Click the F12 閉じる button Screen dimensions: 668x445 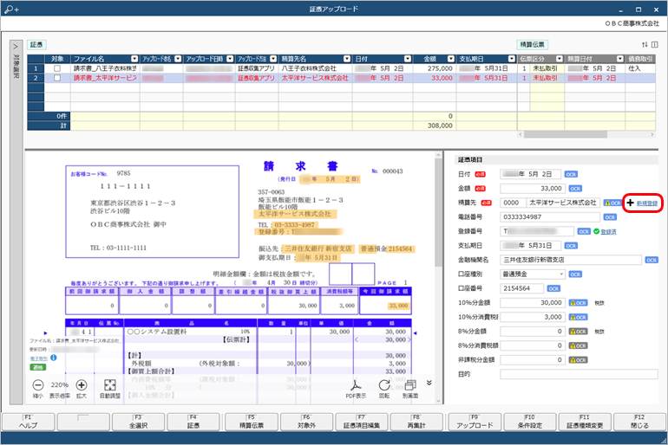click(x=639, y=422)
